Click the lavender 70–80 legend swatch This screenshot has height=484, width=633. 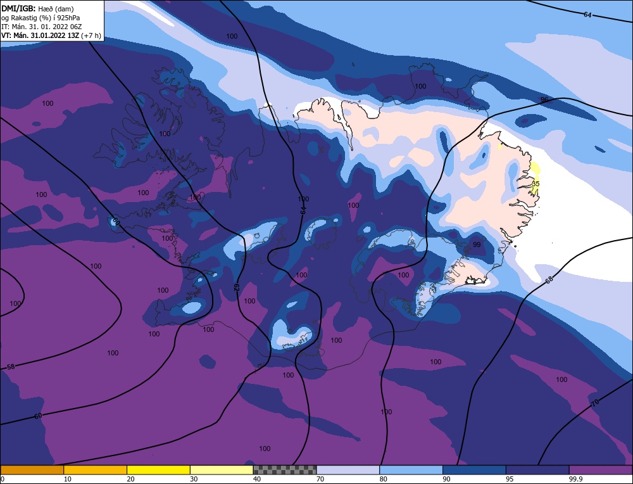(348, 470)
